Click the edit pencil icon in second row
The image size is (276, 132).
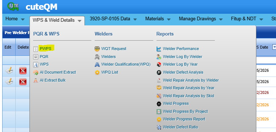(x=9, y=82)
